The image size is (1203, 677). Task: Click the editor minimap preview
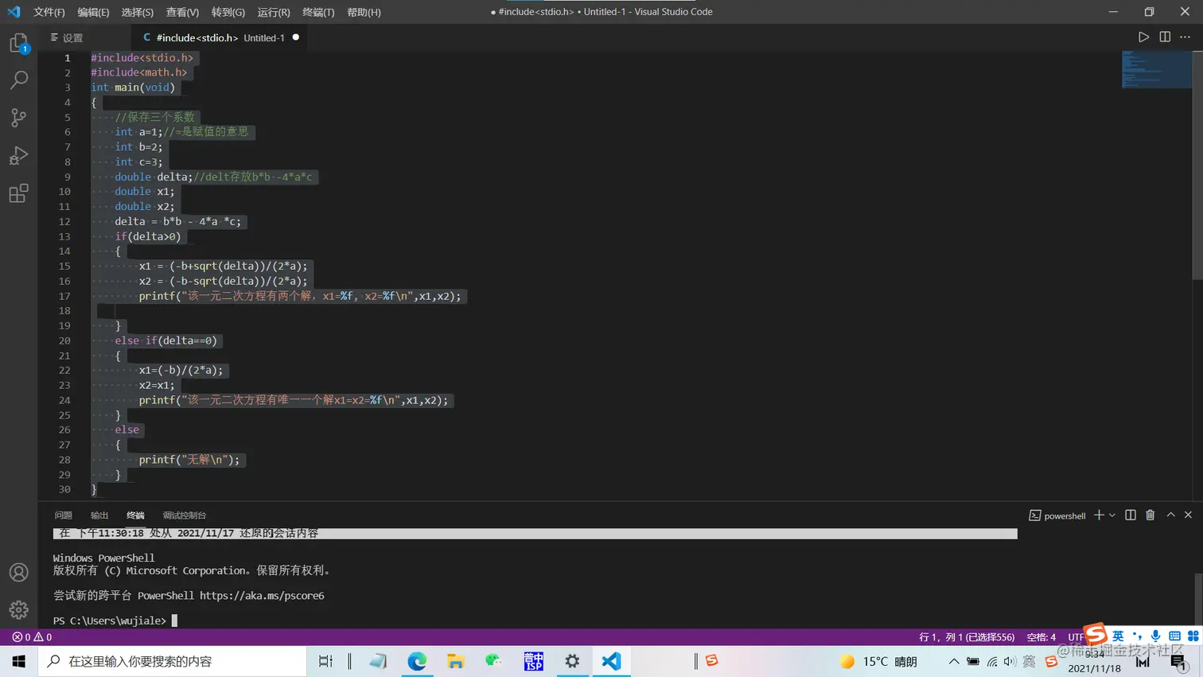1157,70
